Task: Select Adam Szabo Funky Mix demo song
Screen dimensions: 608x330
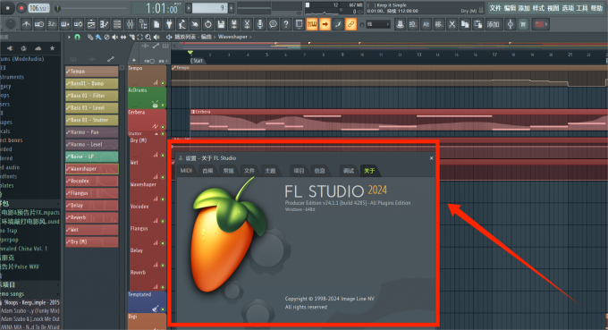Action: (x=30, y=310)
